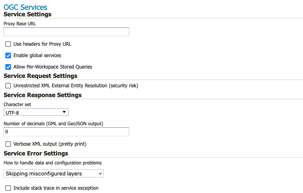Turn on Verbose XML output checkbox

[x=8, y=144]
